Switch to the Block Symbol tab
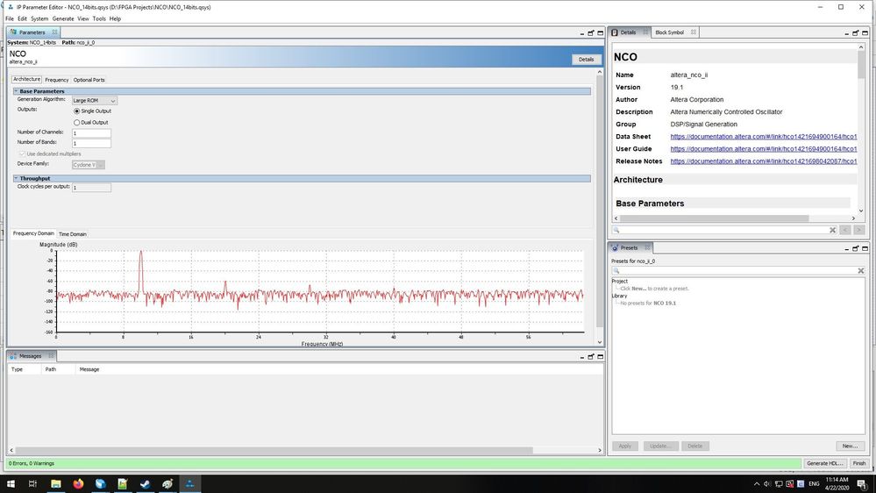The image size is (876, 493). [669, 32]
